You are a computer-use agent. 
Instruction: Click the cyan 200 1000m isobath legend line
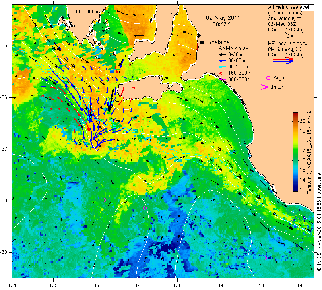click(x=79, y=16)
